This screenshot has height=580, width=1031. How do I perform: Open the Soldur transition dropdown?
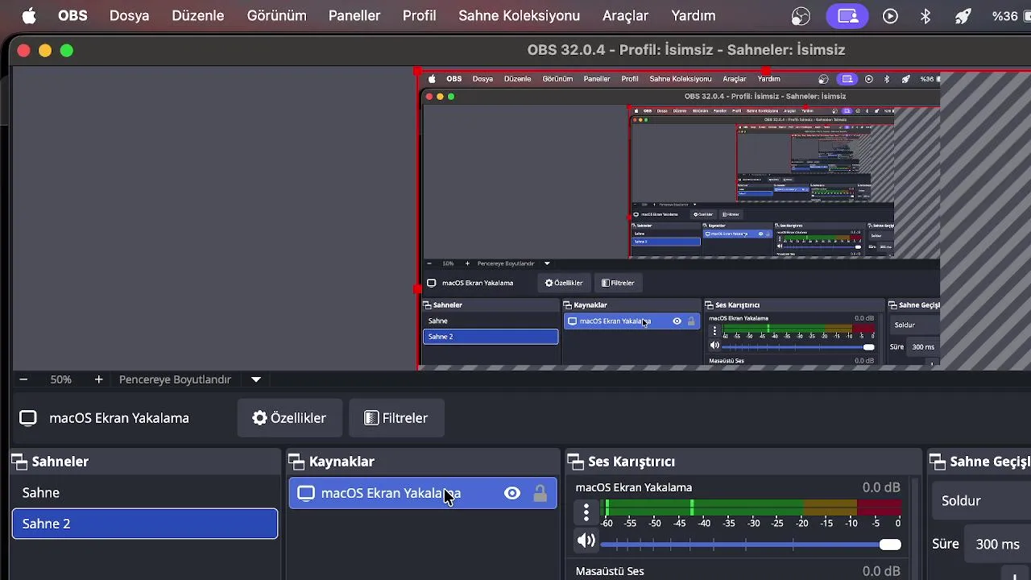point(983,501)
